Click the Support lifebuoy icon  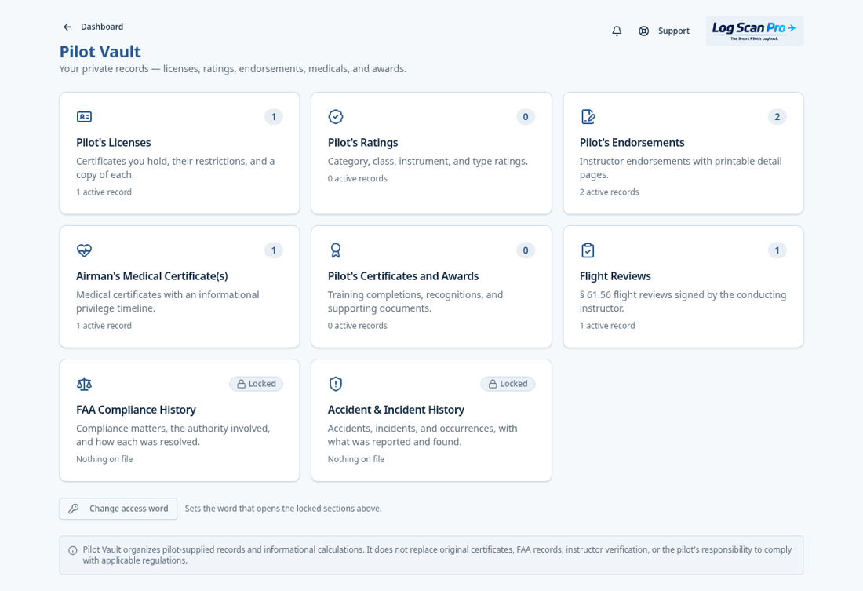[x=643, y=31]
